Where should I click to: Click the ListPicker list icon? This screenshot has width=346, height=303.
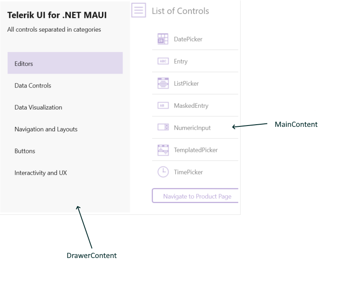(x=163, y=83)
